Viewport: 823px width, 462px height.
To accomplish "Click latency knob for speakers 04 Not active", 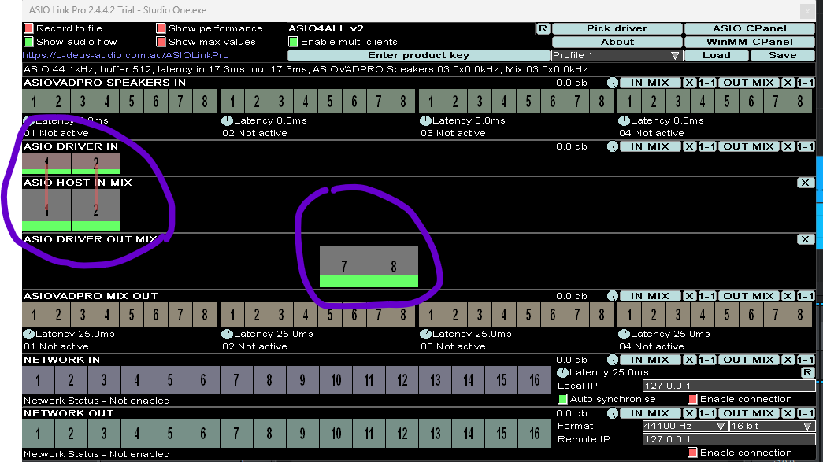I will (x=624, y=120).
